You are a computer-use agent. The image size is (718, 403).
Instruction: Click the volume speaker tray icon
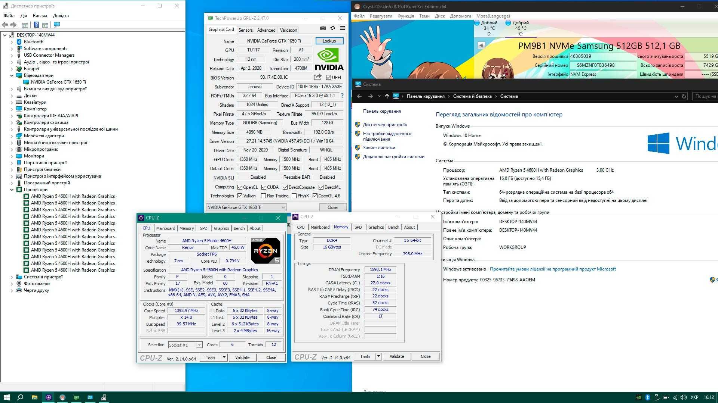pyautogui.click(x=684, y=397)
